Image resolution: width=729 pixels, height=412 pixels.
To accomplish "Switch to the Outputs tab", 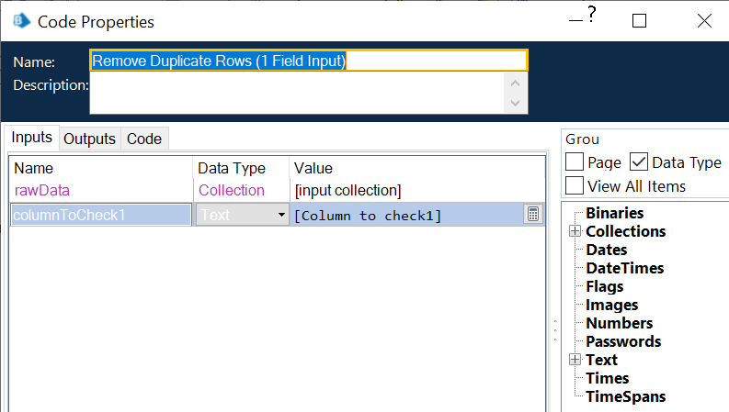I will click(x=89, y=139).
